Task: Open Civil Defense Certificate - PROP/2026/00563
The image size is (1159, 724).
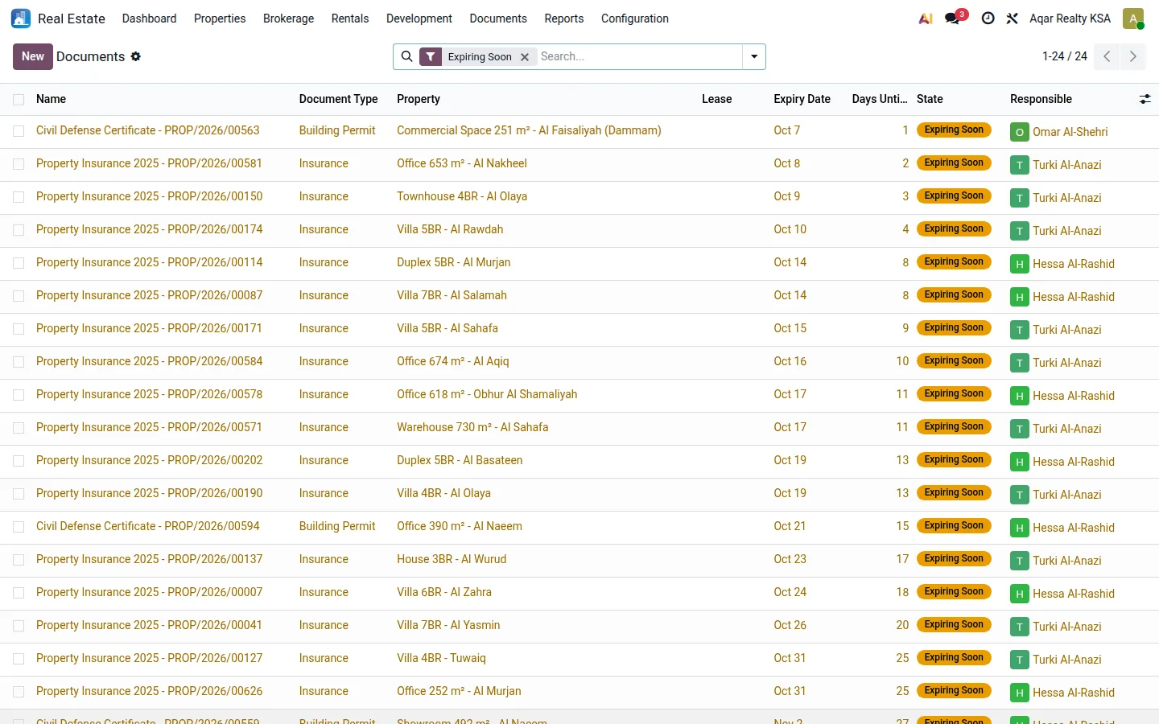Action: coord(148,130)
